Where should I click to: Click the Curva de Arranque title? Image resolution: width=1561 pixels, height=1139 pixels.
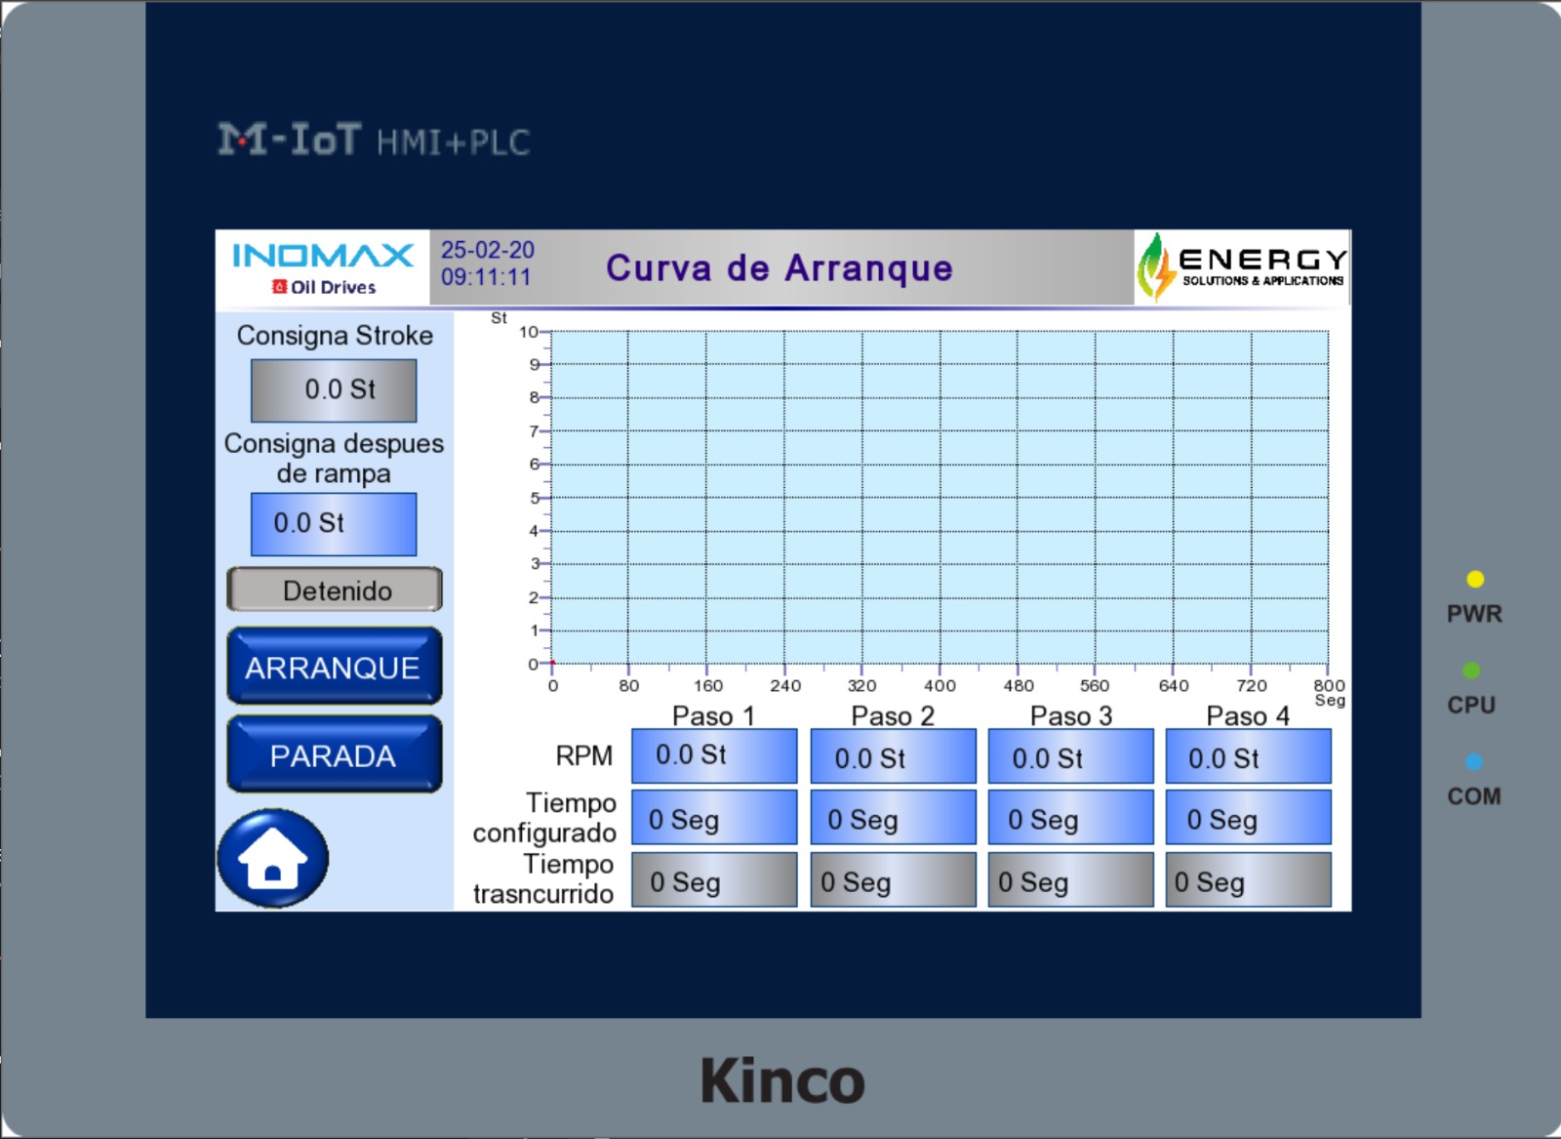tap(779, 267)
